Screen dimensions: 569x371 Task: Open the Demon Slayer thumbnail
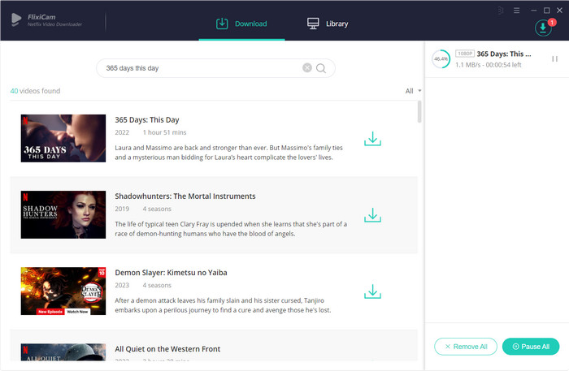click(63, 291)
